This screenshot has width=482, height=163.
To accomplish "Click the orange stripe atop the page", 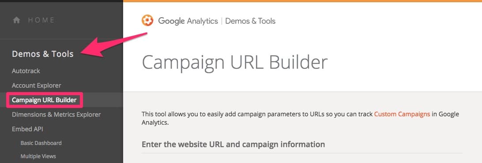I will pos(302,1).
